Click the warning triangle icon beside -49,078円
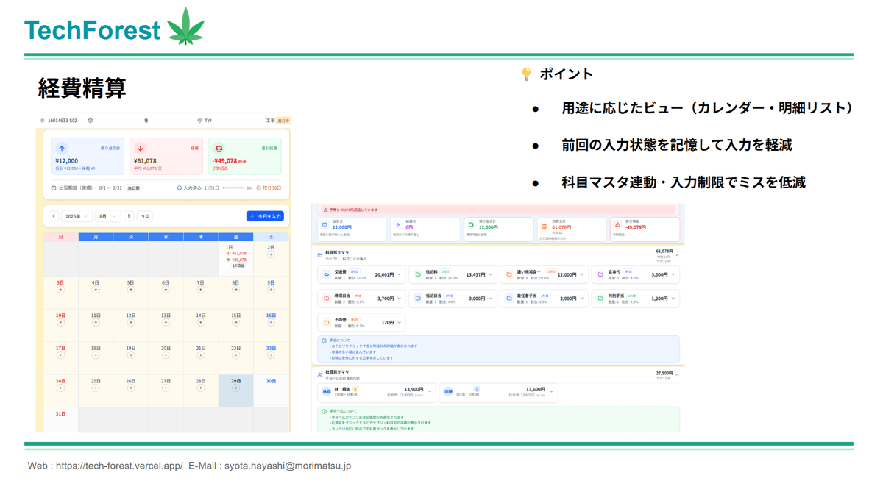883x495 pixels. coord(617,225)
